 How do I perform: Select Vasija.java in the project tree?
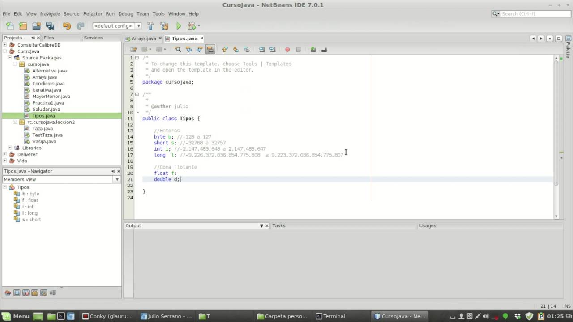pos(44,141)
